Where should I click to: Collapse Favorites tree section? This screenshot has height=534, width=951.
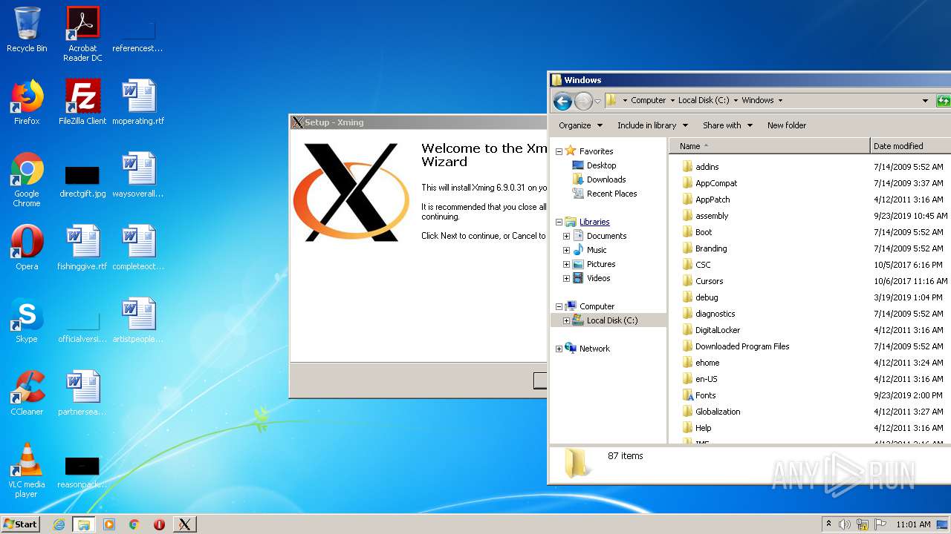click(x=559, y=151)
